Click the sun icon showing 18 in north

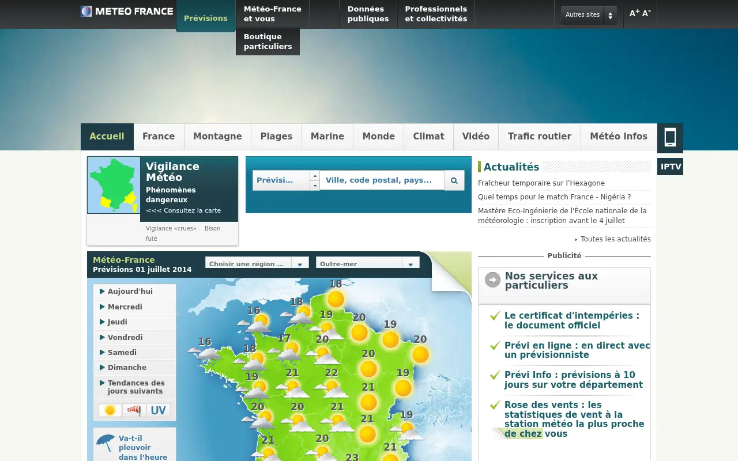coord(336,299)
